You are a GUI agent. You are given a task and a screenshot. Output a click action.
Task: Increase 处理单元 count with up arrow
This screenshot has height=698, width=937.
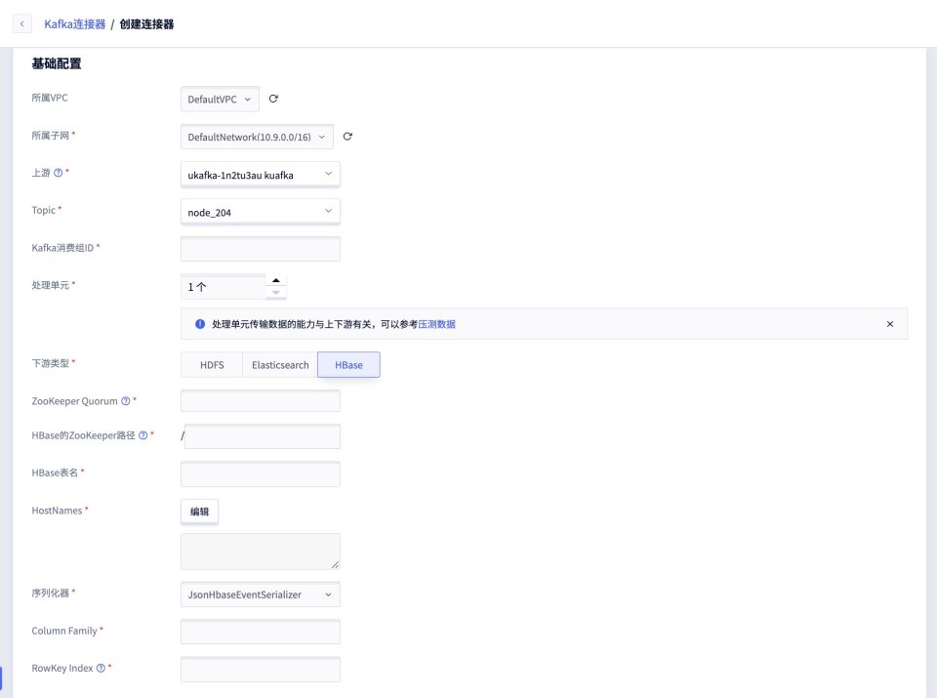click(x=276, y=281)
